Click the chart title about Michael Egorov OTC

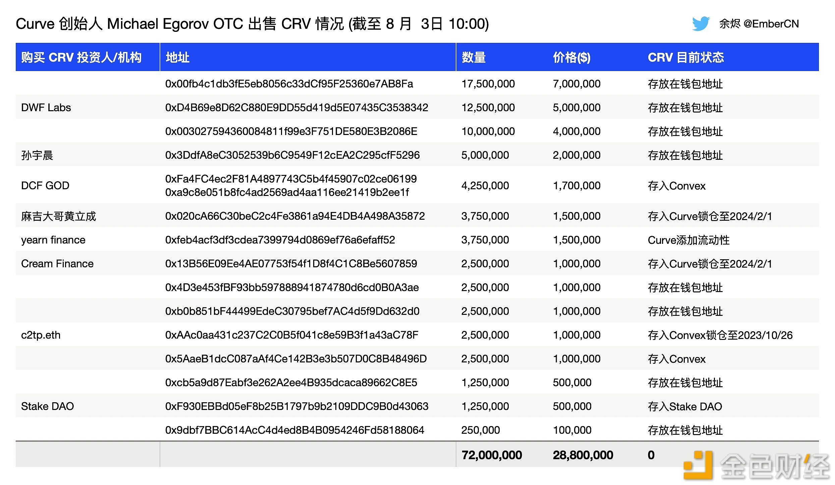click(x=253, y=24)
